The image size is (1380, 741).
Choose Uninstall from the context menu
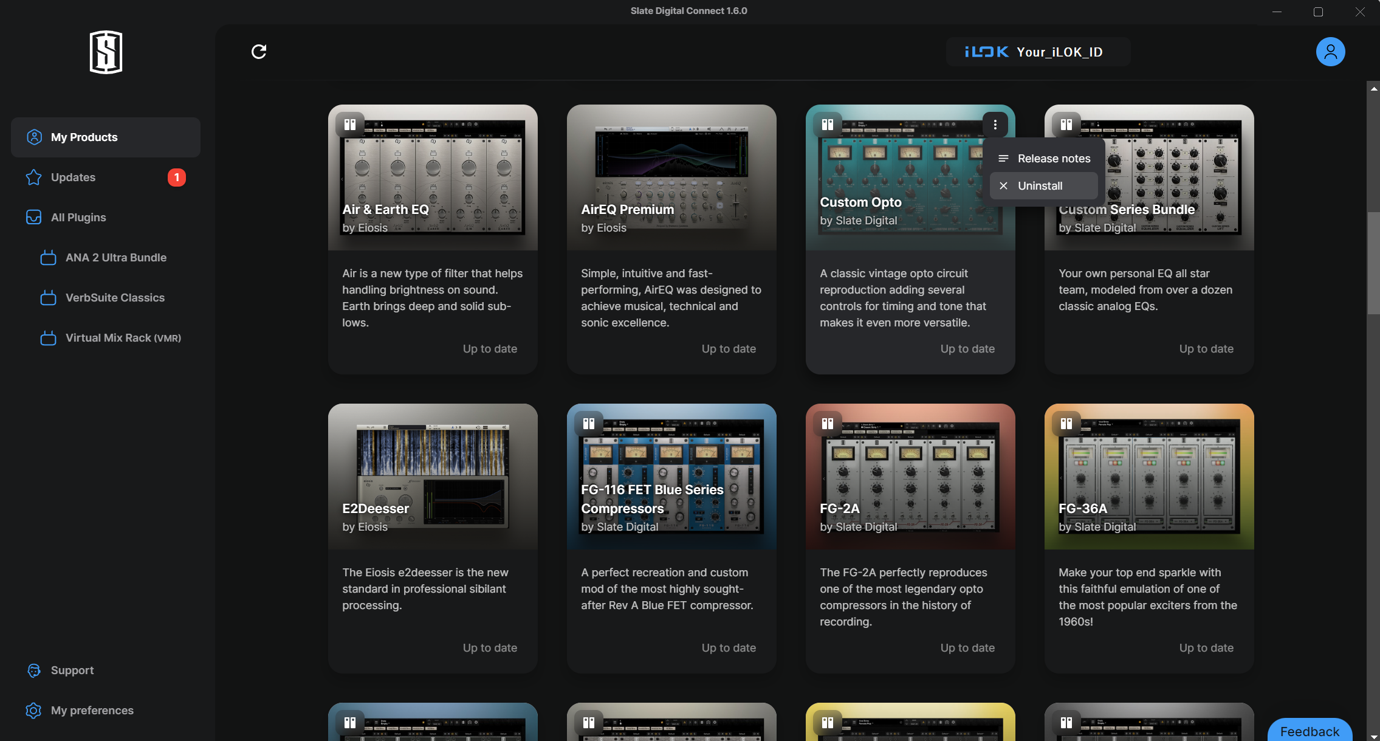coord(1040,186)
